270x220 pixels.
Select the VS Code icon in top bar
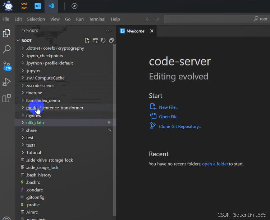pos(51,6)
